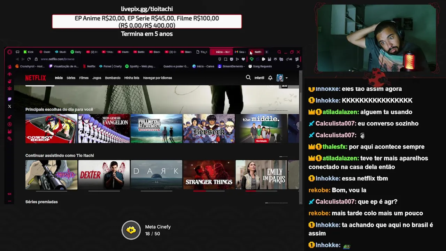The image size is (446, 251).
Task: Open the pin icon in address bar
Action: [x=220, y=59]
